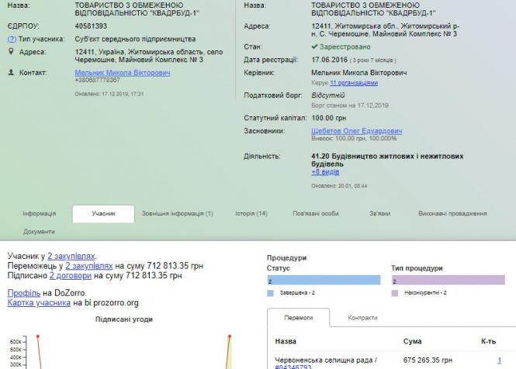This screenshot has height=369, width=516.
Task: Click the (?) help icon by Тип учасника
Action: click(x=12, y=39)
